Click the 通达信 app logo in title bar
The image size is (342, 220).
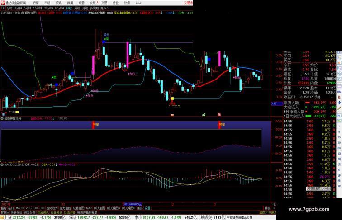pos(3,3)
